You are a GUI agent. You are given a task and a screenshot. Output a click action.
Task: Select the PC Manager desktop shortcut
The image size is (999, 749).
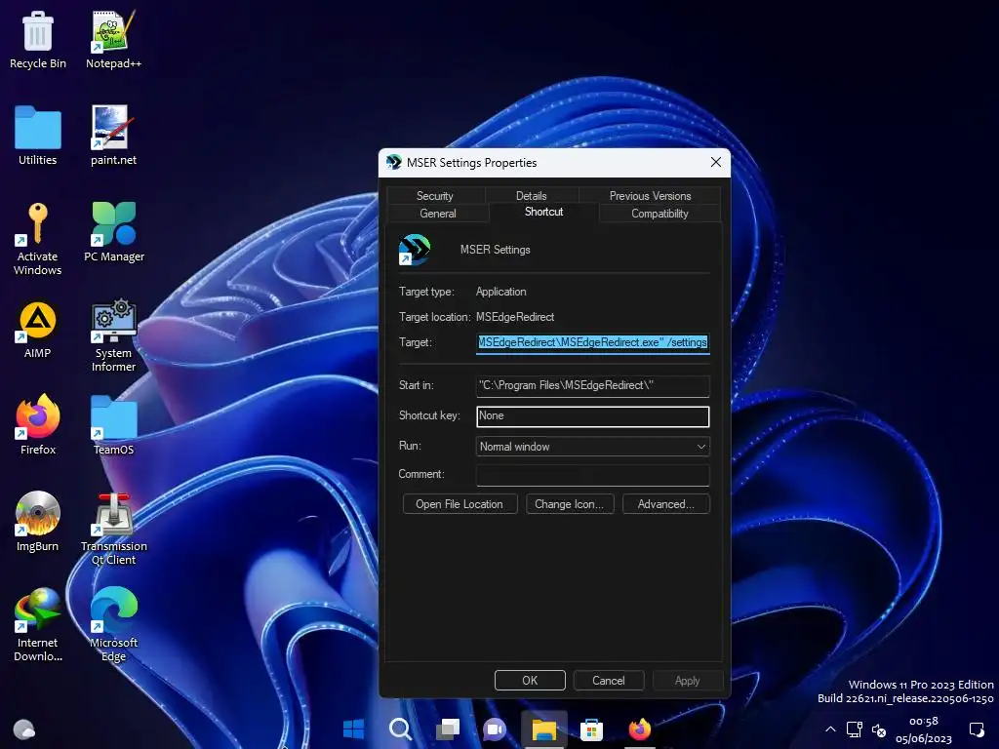click(x=114, y=233)
